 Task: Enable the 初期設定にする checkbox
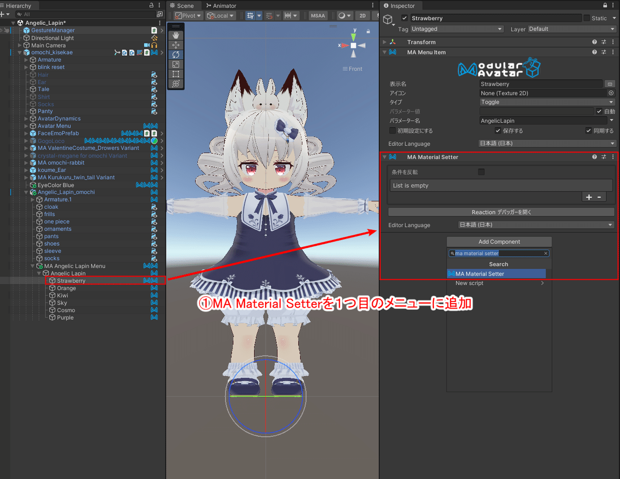point(392,130)
